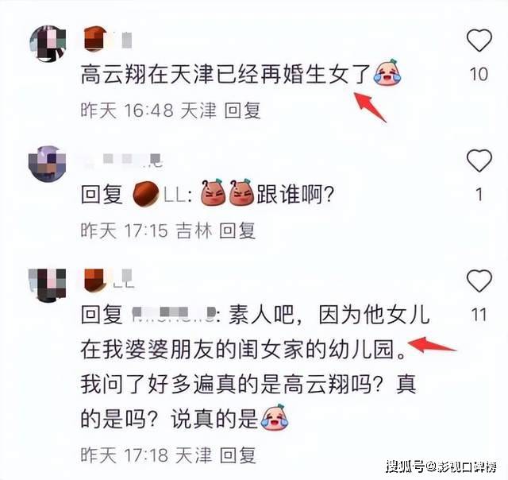Click 回复 under the 17:18 天津 comment

tap(238, 455)
